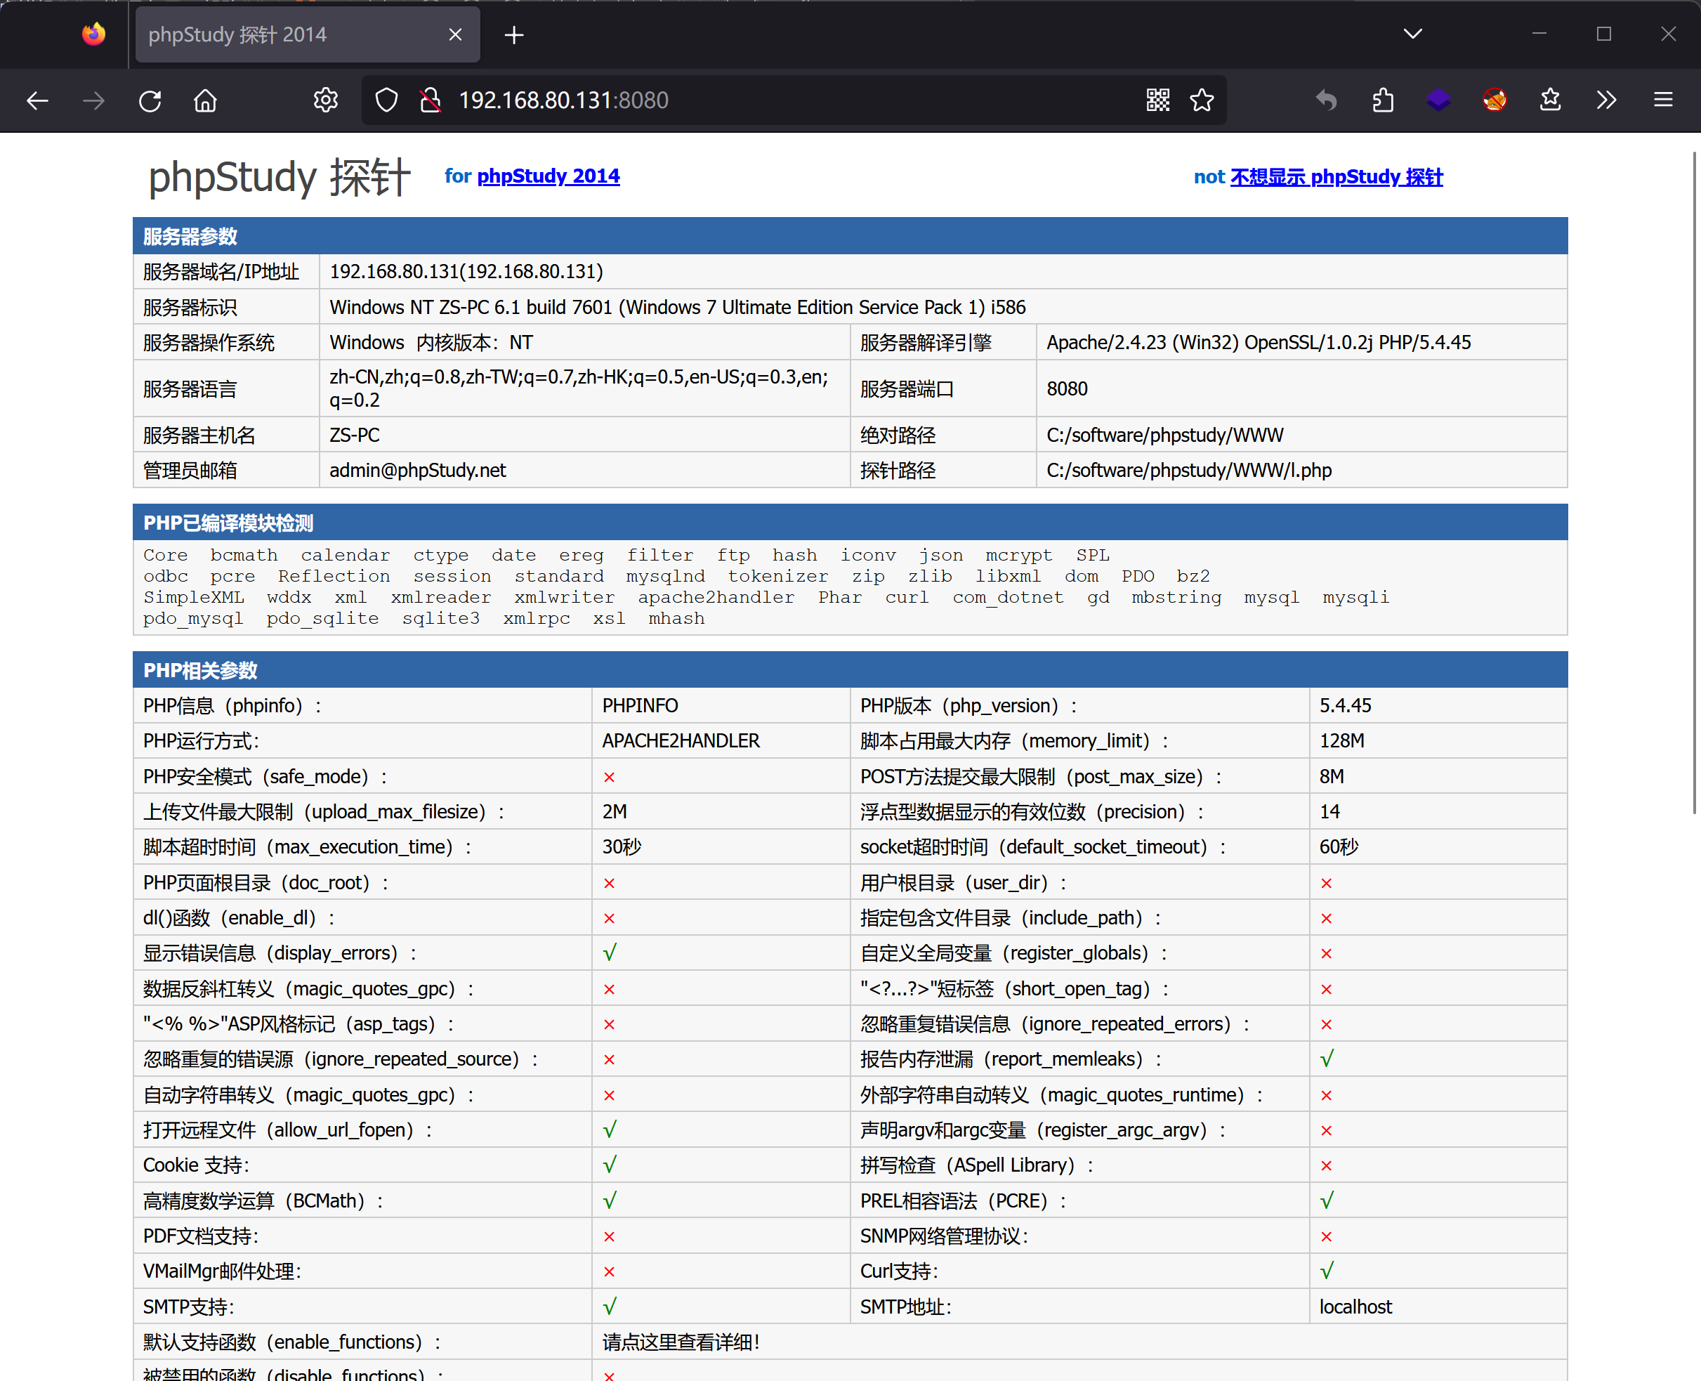Reload the current page
The height and width of the screenshot is (1381, 1701).
click(x=150, y=100)
